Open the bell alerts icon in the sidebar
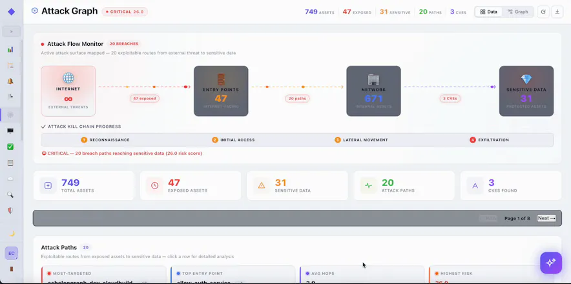This screenshot has width=571, height=284. (x=10, y=81)
